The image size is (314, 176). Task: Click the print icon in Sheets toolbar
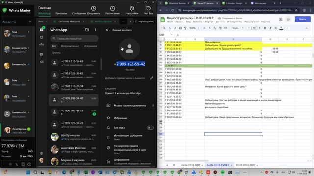pyautogui.click(x=180, y=28)
